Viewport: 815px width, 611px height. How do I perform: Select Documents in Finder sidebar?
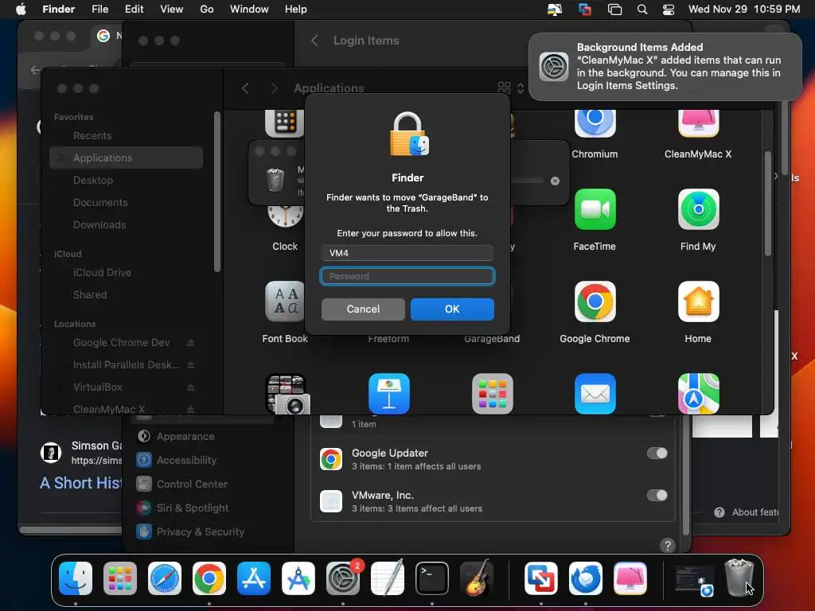tap(99, 203)
